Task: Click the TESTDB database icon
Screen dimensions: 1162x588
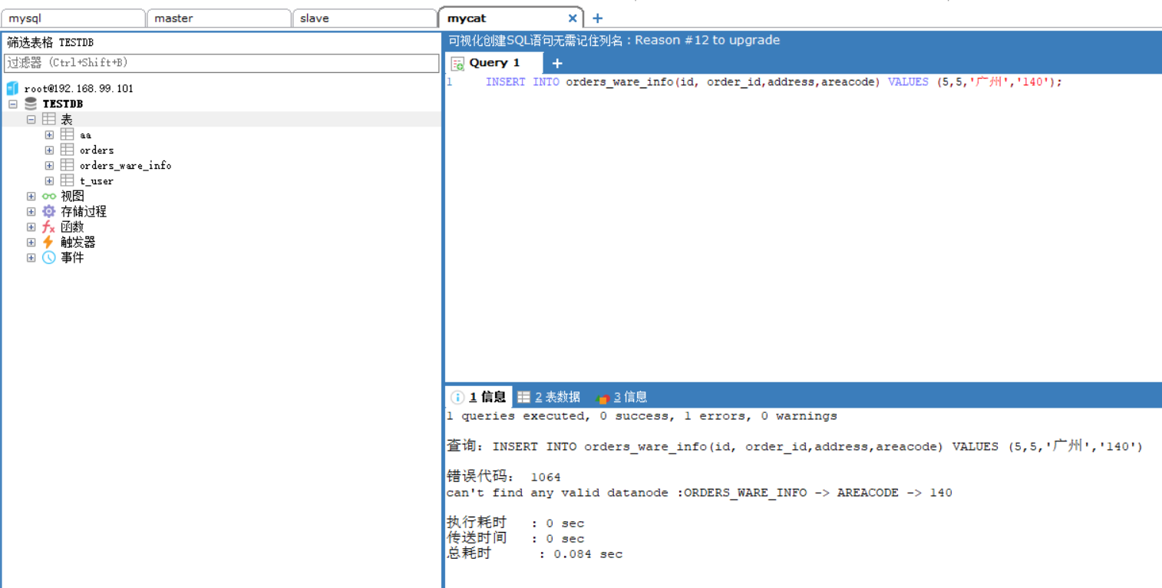Action: click(31, 104)
